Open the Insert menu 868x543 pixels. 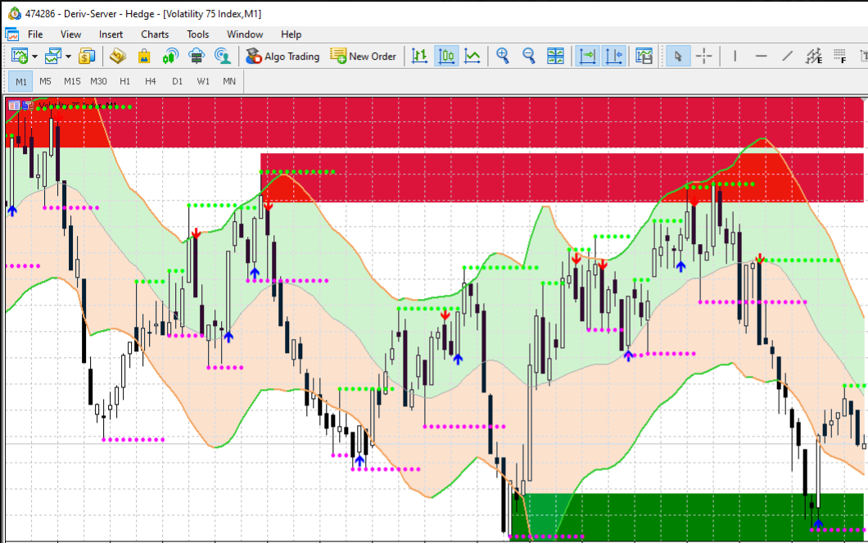(111, 34)
